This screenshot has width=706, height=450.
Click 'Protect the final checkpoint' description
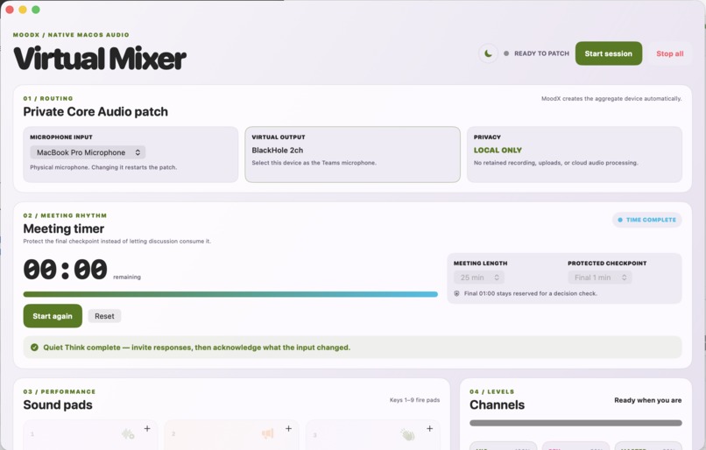click(116, 242)
